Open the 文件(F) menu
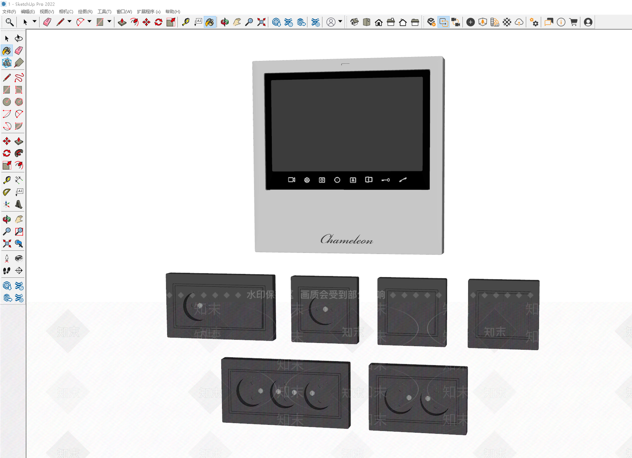The height and width of the screenshot is (458, 632). [9, 11]
